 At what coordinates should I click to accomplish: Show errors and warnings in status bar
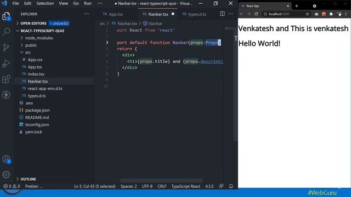click(x=12, y=186)
